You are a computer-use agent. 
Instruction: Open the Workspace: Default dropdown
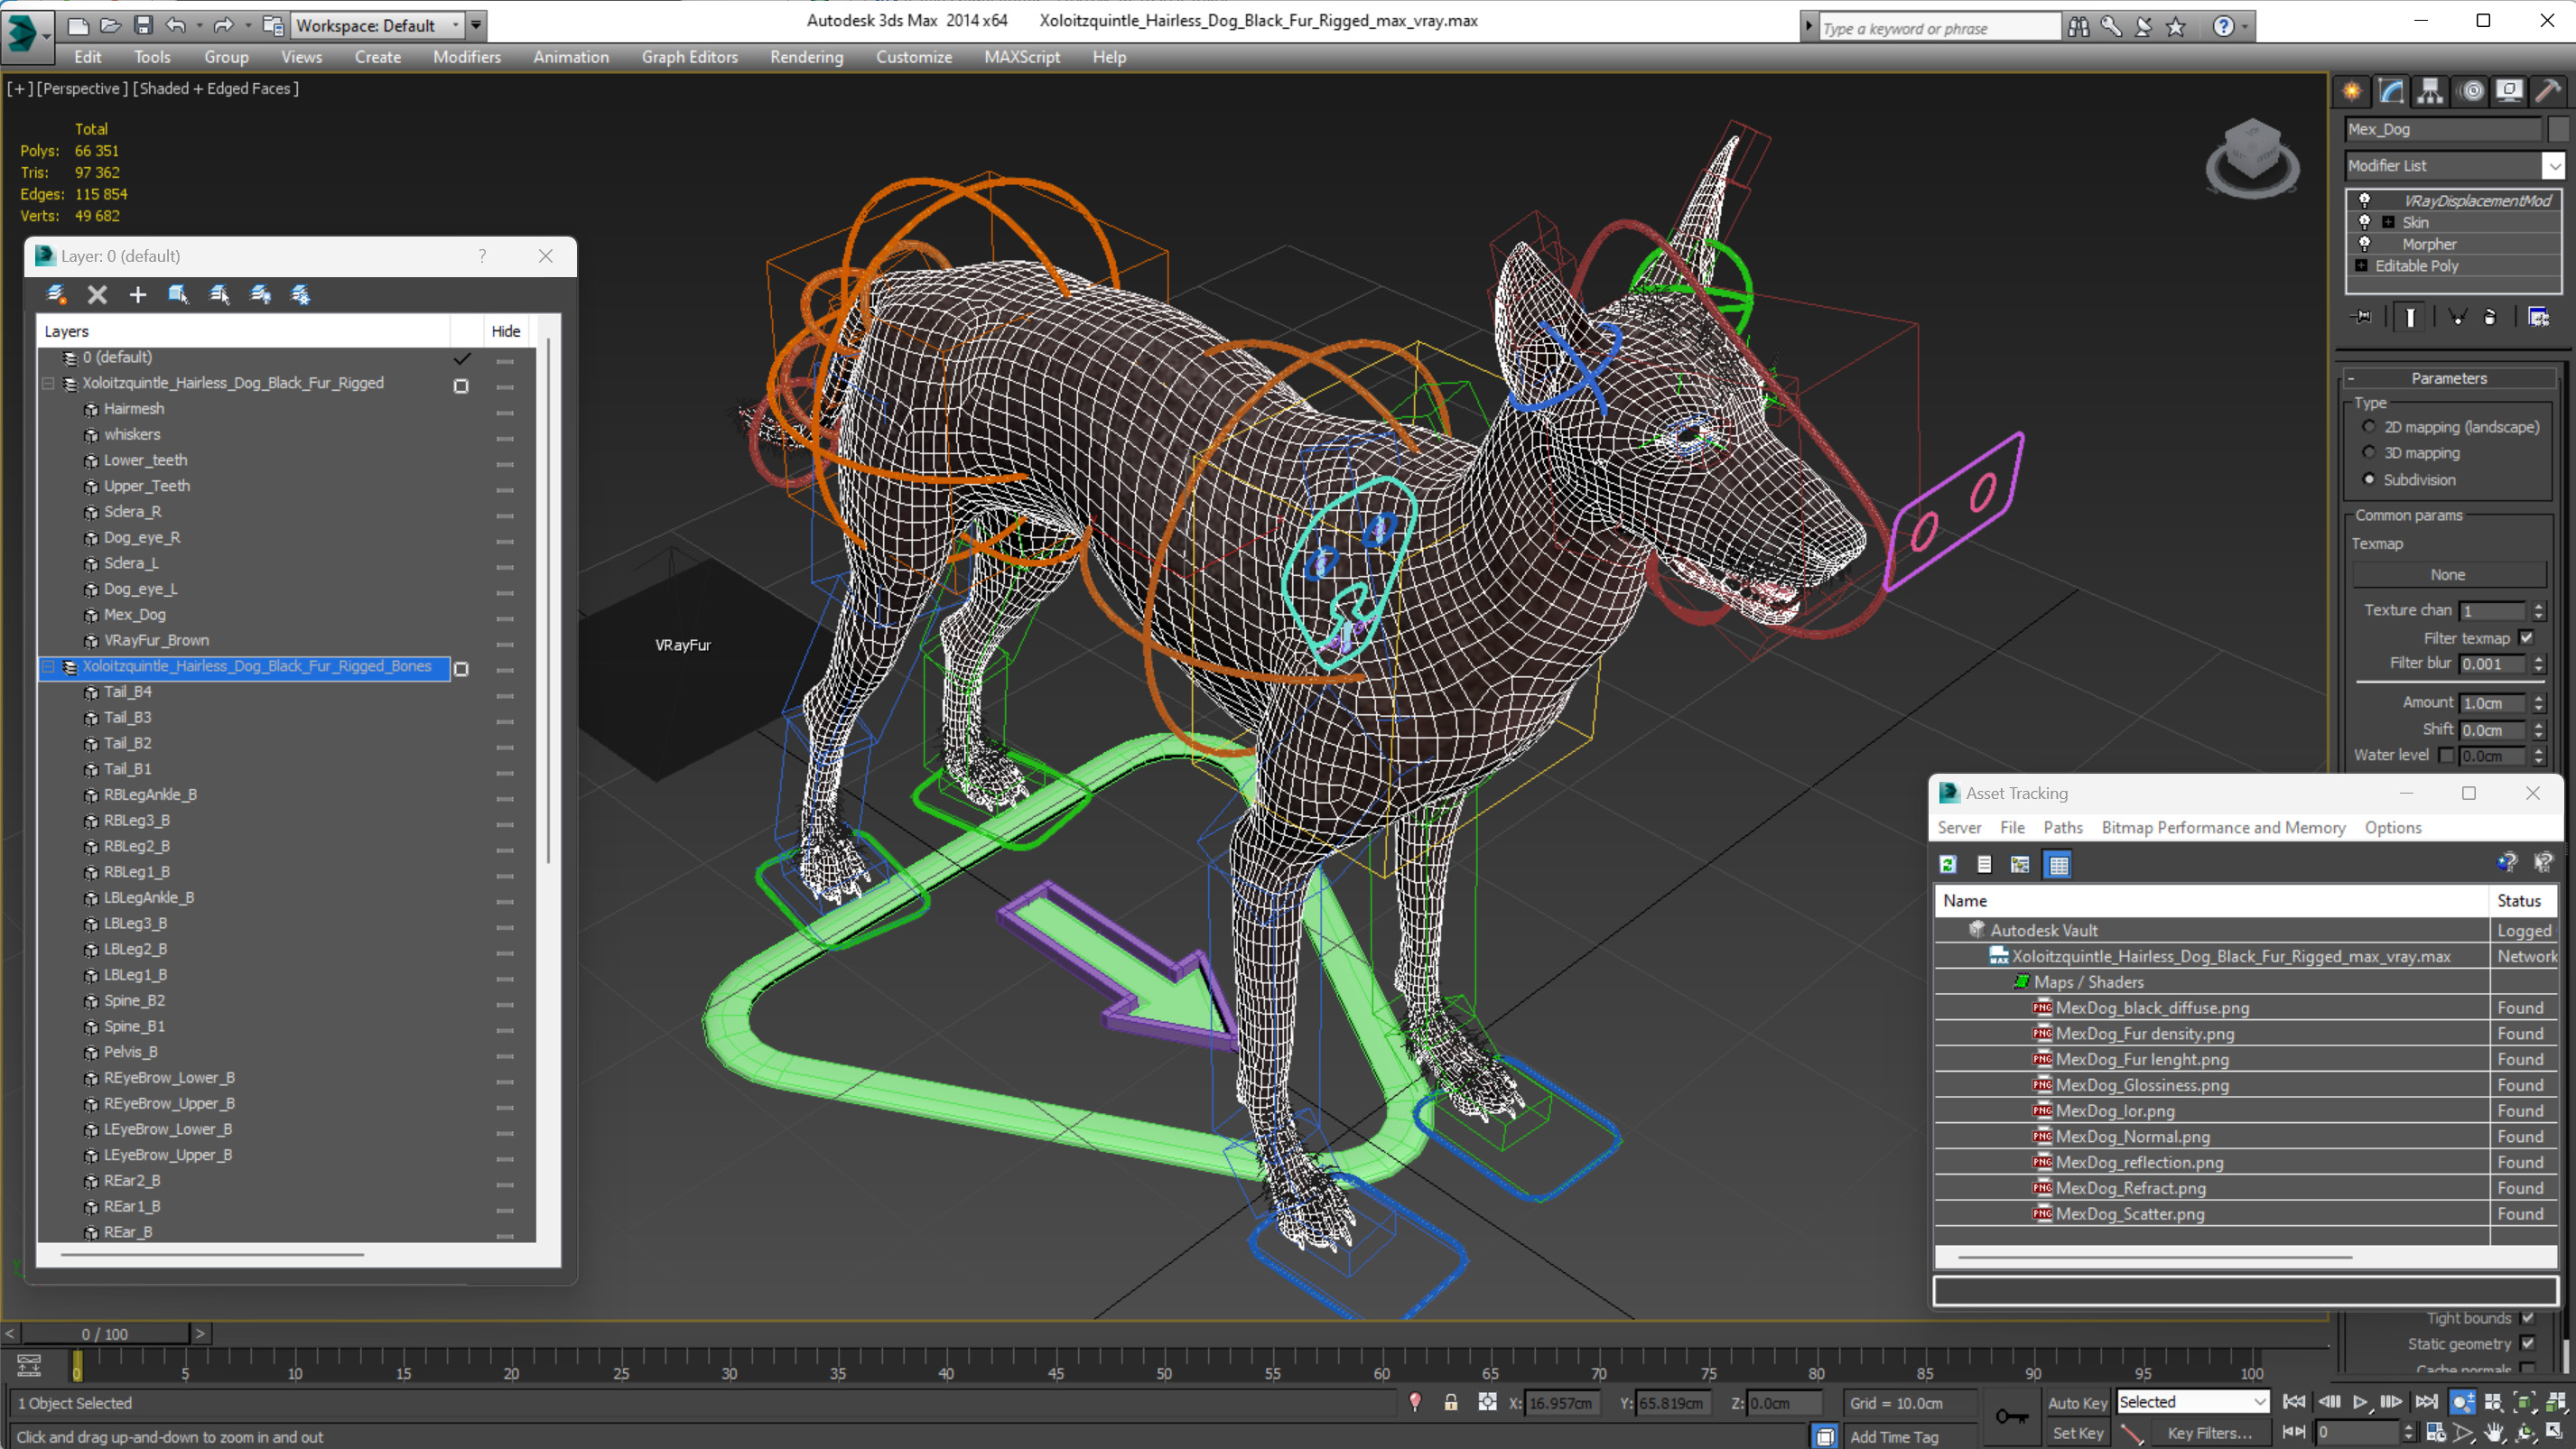(379, 25)
